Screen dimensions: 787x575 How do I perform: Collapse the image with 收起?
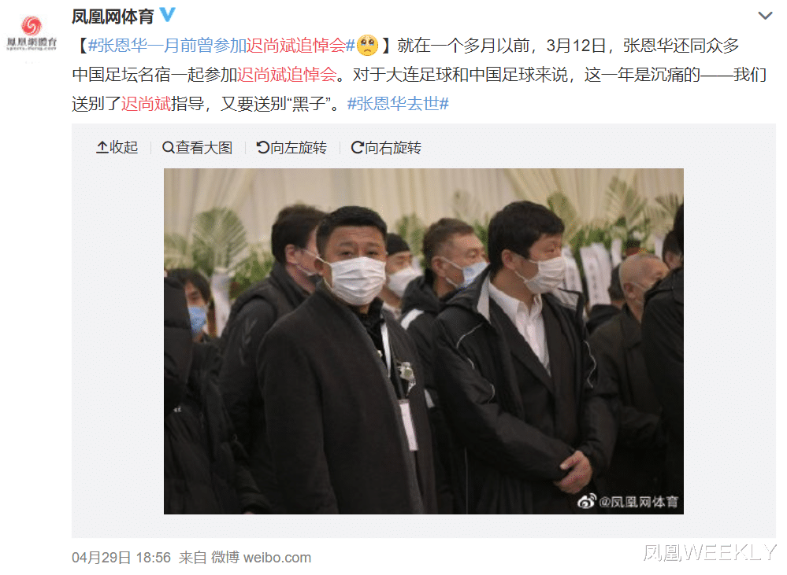click(x=117, y=147)
